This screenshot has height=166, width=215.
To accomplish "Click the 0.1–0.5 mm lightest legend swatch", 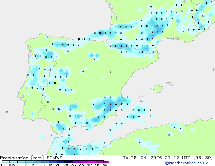I will tap(6, 162).
